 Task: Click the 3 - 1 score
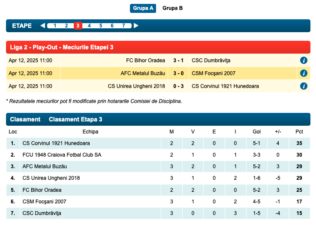point(178,61)
